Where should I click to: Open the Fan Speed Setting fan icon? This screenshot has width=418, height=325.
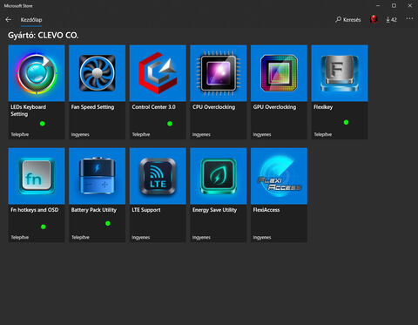click(98, 73)
